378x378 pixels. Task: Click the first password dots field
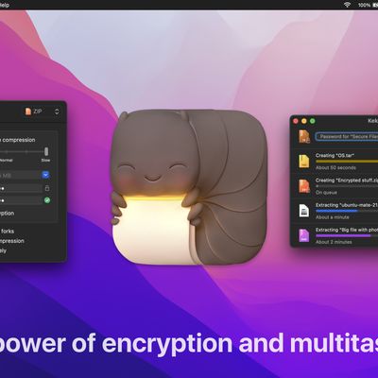tap(21, 188)
